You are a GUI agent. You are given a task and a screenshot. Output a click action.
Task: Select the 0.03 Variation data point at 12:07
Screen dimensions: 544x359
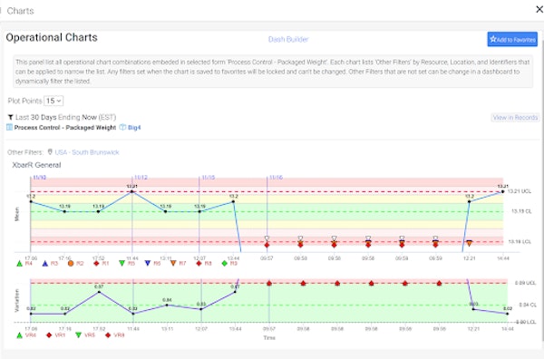pos(201,309)
